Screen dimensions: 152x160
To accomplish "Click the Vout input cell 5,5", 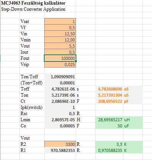I will (60, 46).
